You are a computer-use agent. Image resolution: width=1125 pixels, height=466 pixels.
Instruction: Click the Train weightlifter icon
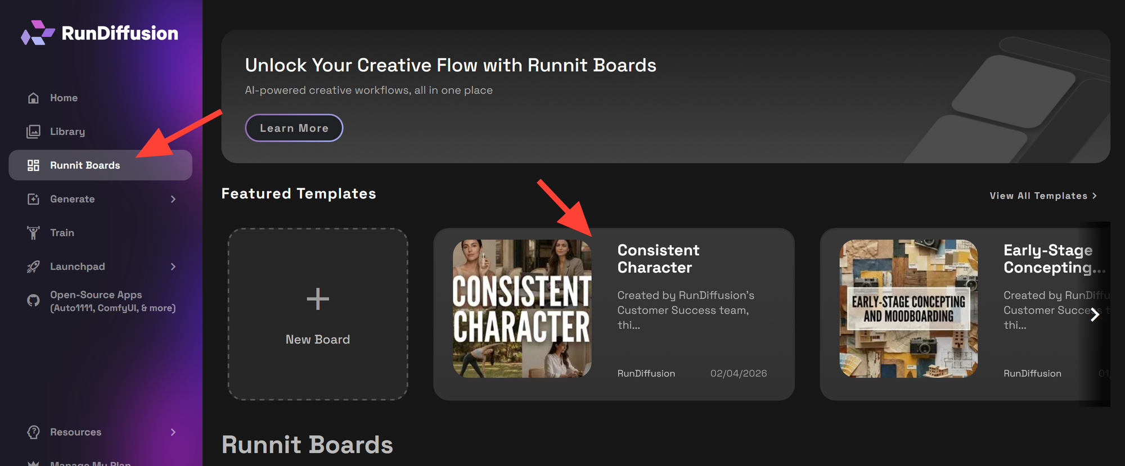pyautogui.click(x=33, y=233)
